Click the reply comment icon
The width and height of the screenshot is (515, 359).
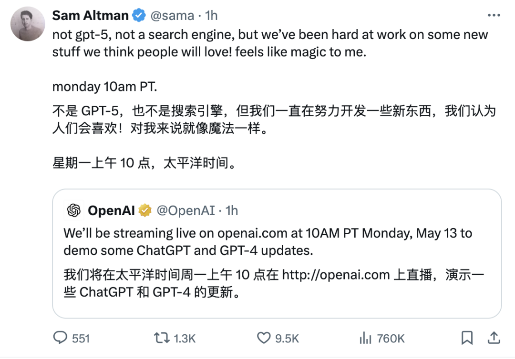[60, 338]
